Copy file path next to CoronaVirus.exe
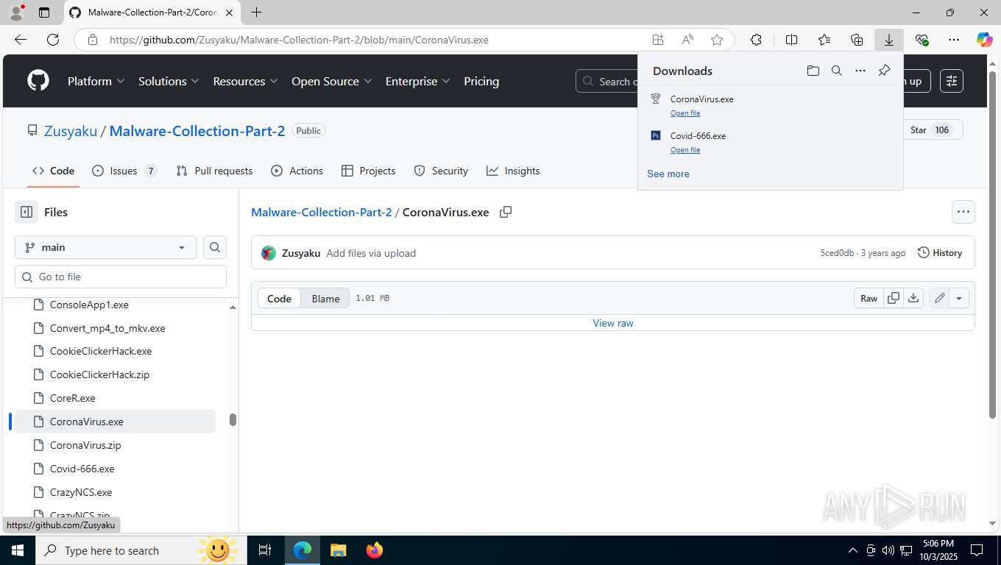Image resolution: width=1001 pixels, height=565 pixels. (506, 212)
